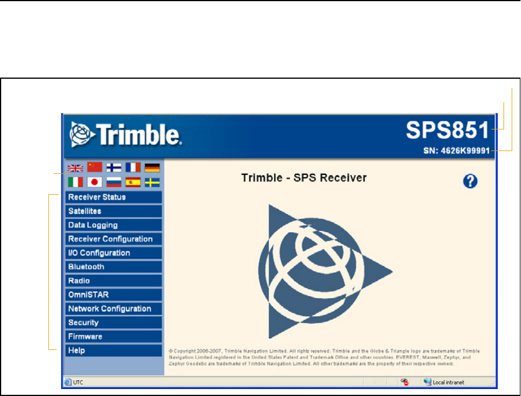The width and height of the screenshot is (521, 396).
Task: Click the serial number SN: 4626K99991
Action: (x=456, y=150)
